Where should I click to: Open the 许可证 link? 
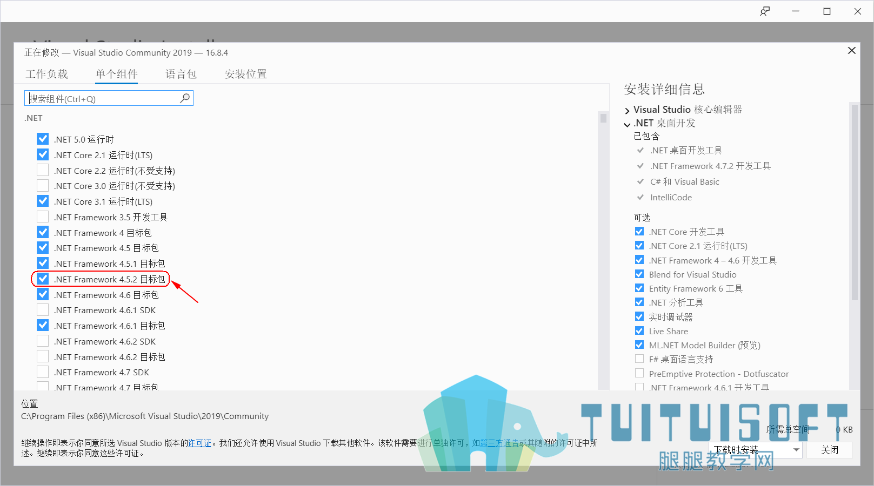click(x=199, y=443)
